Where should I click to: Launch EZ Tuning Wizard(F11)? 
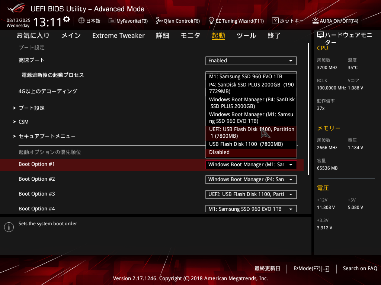click(x=236, y=21)
